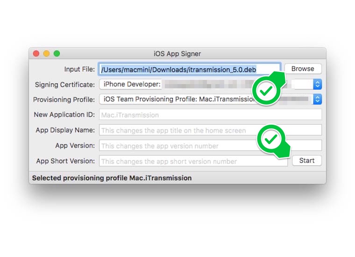The image size is (355, 257).
Task: Click the 'Provisioning Profile:' label
Action: (x=64, y=100)
